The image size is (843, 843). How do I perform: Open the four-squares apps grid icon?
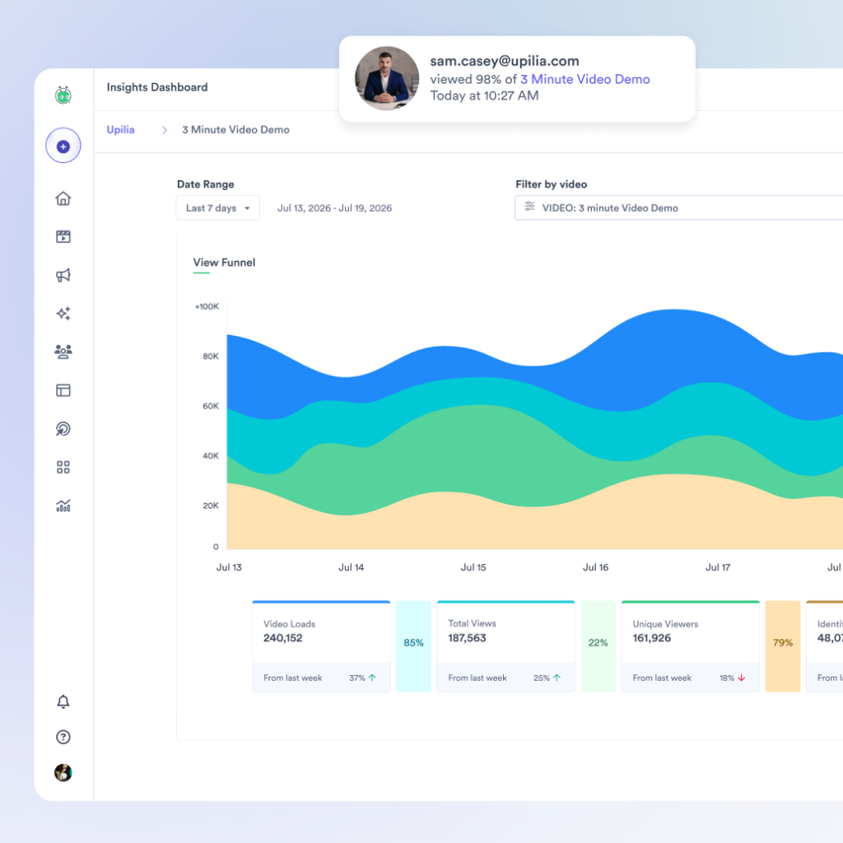coord(63,468)
